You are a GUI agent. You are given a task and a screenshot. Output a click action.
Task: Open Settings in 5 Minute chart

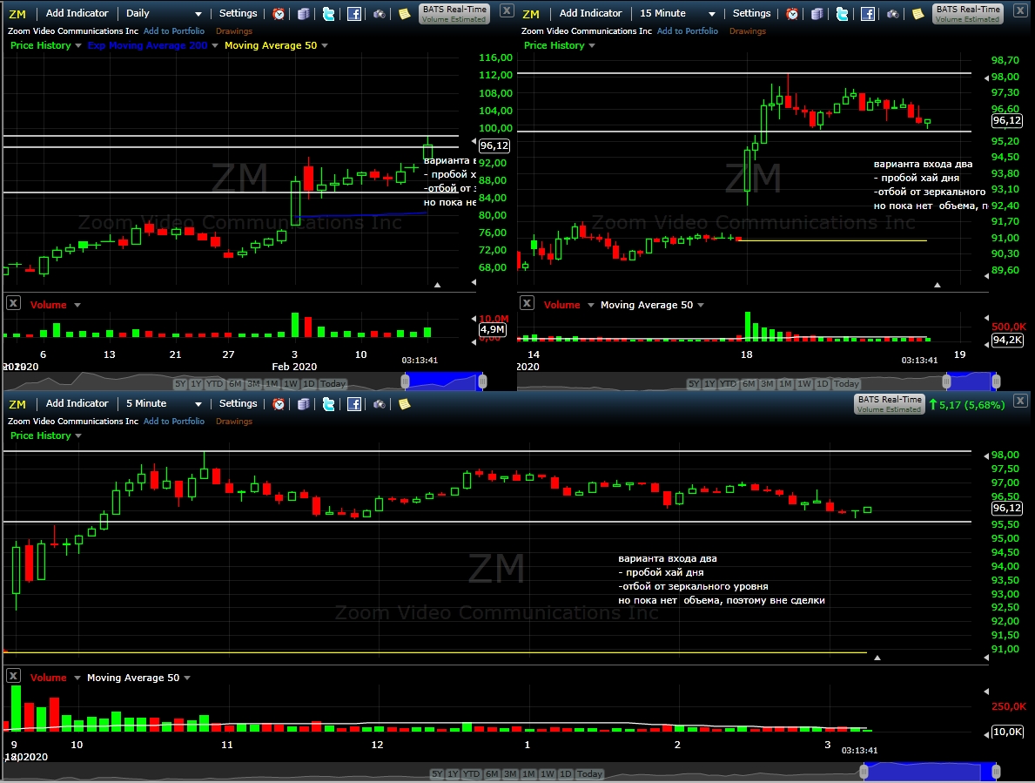click(238, 403)
